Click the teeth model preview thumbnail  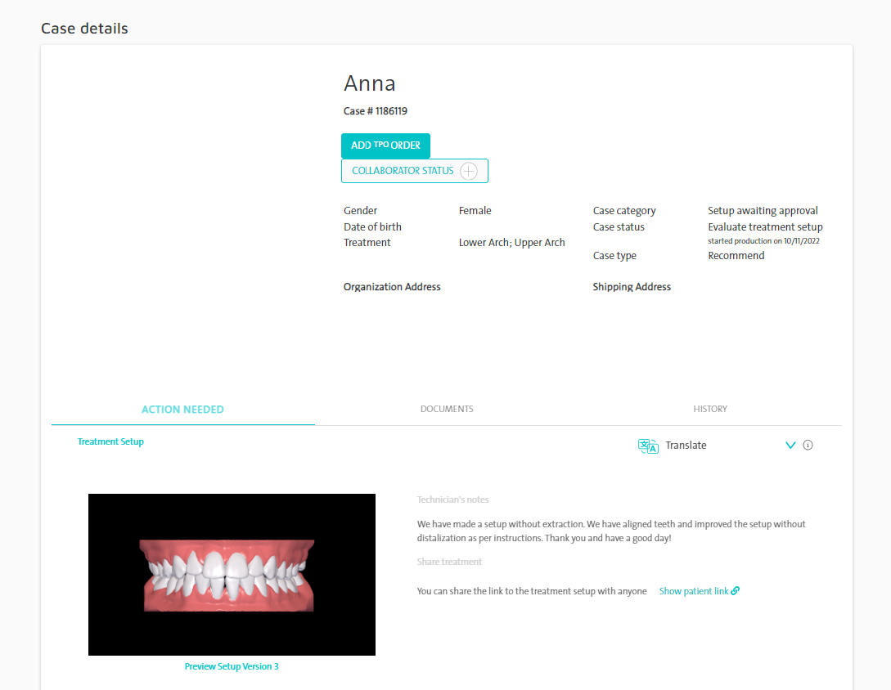coord(232,575)
